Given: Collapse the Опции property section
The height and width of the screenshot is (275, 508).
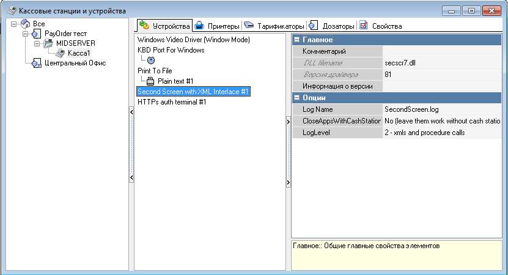Looking at the screenshot, I should click(297, 98).
